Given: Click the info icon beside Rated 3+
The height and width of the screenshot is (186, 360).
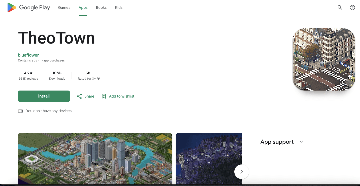Looking at the screenshot, I should pyautogui.click(x=98, y=78).
